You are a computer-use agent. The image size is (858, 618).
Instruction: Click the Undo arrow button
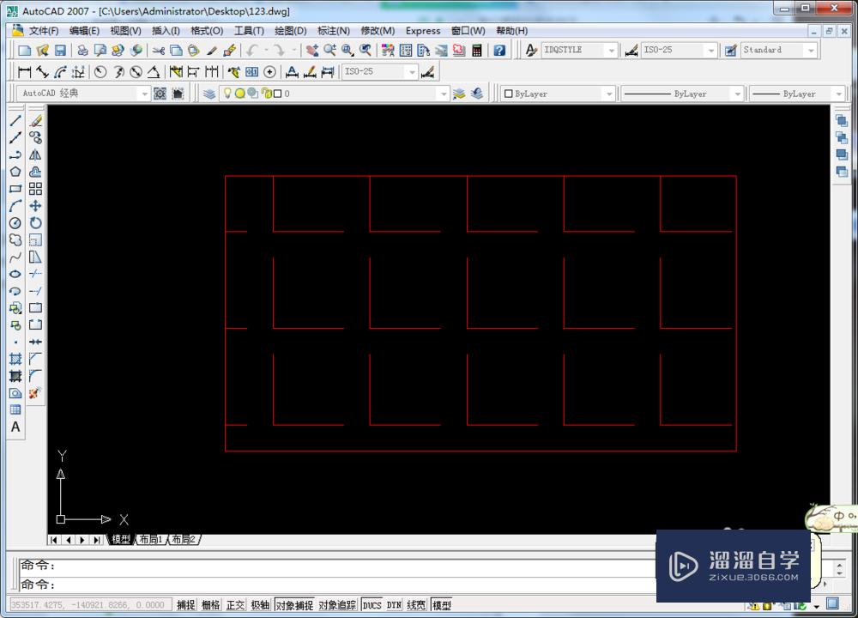[x=251, y=49]
